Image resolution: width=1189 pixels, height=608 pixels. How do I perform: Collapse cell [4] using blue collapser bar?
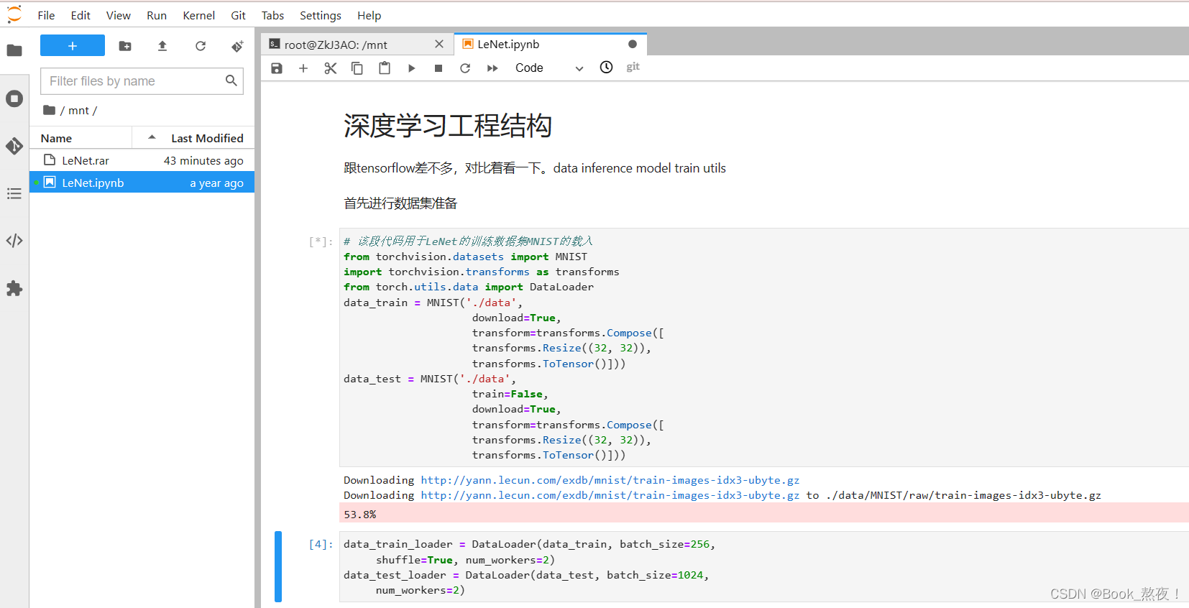tap(278, 567)
